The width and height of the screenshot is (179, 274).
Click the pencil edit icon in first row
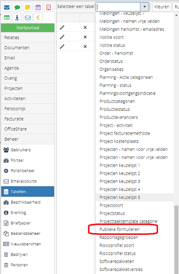pos(62,27)
